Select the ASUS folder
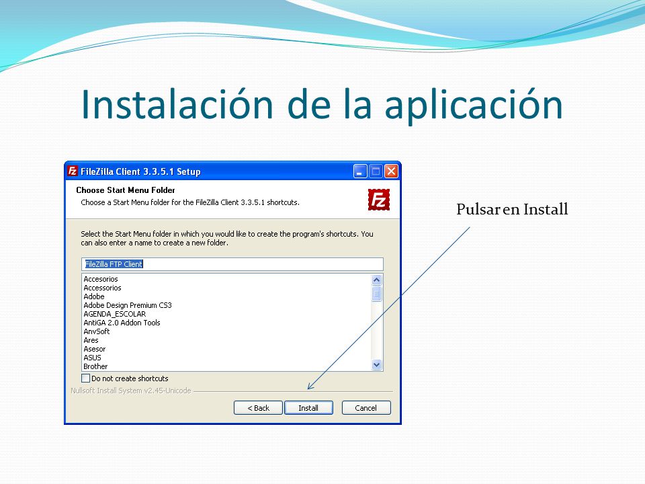Image resolution: width=645 pixels, height=484 pixels. coord(92,358)
